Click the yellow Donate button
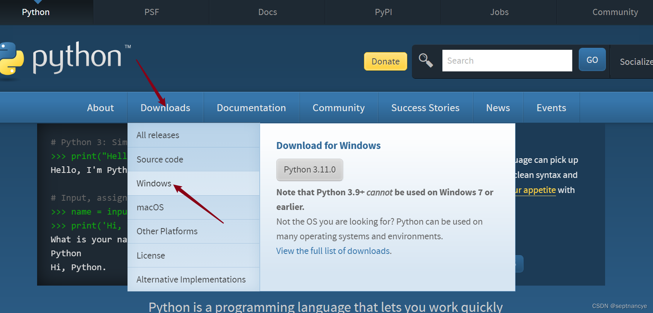Viewport: 653px width, 313px height. pos(386,61)
